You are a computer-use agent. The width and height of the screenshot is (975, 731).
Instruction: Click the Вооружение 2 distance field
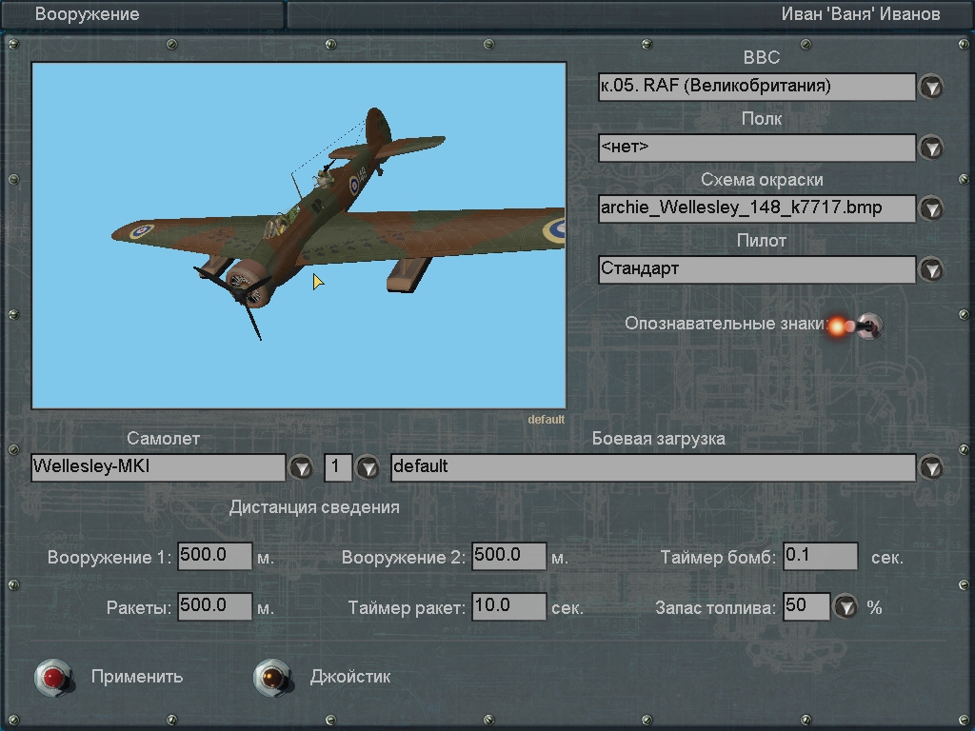coord(509,556)
